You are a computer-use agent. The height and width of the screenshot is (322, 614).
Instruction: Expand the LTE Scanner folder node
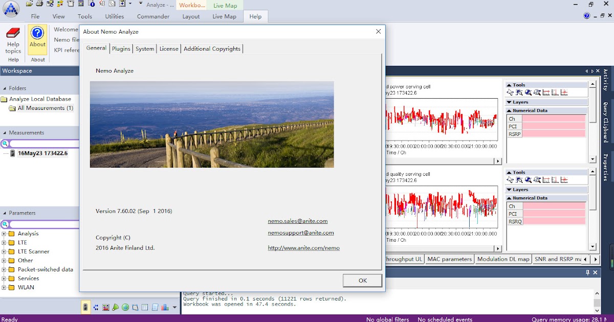pyautogui.click(x=4, y=251)
